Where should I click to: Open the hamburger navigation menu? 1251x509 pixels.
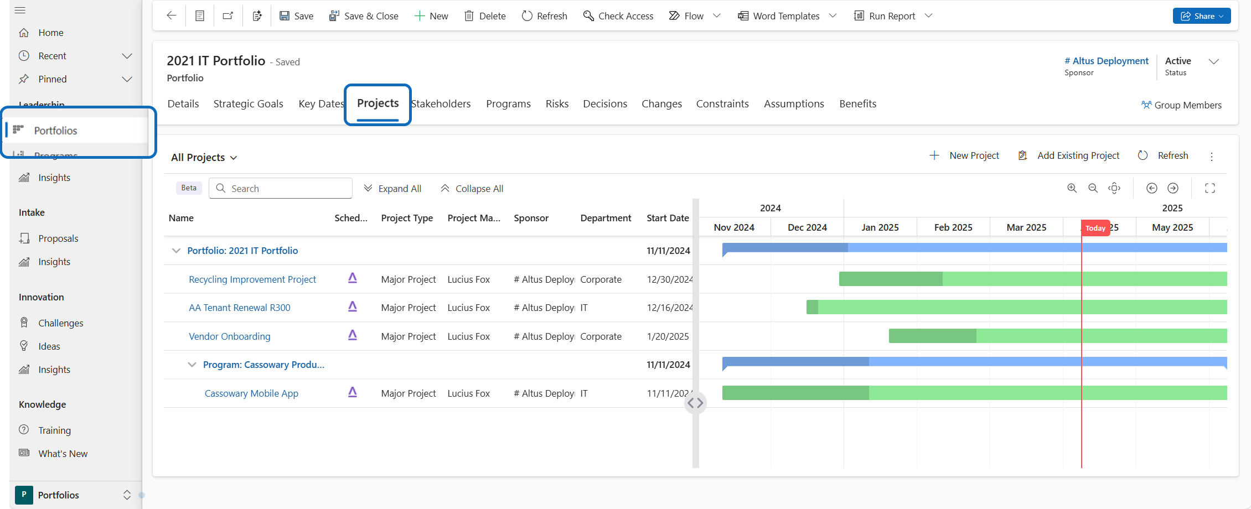coord(20,10)
